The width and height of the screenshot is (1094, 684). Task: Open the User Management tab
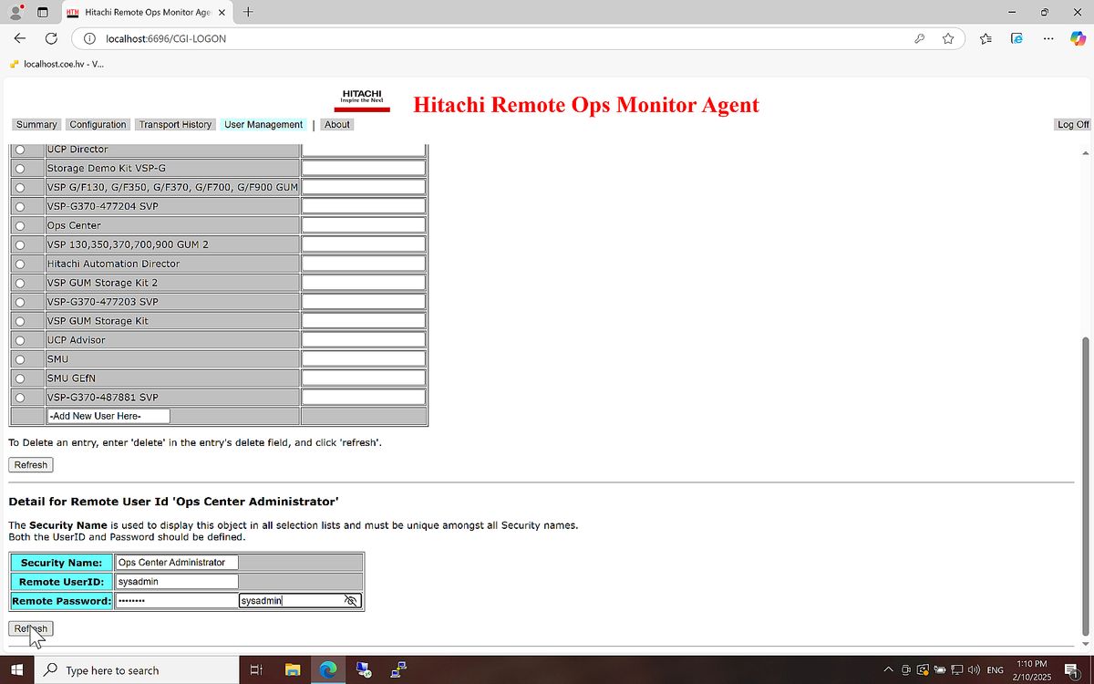[263, 125]
